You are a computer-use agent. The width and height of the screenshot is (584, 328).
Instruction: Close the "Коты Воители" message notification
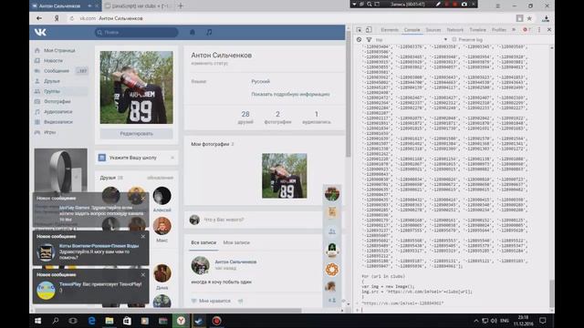coord(143,237)
